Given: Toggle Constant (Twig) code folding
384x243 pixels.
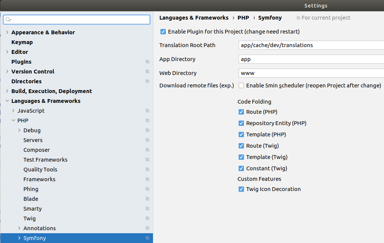Looking at the screenshot, I should click(x=241, y=168).
